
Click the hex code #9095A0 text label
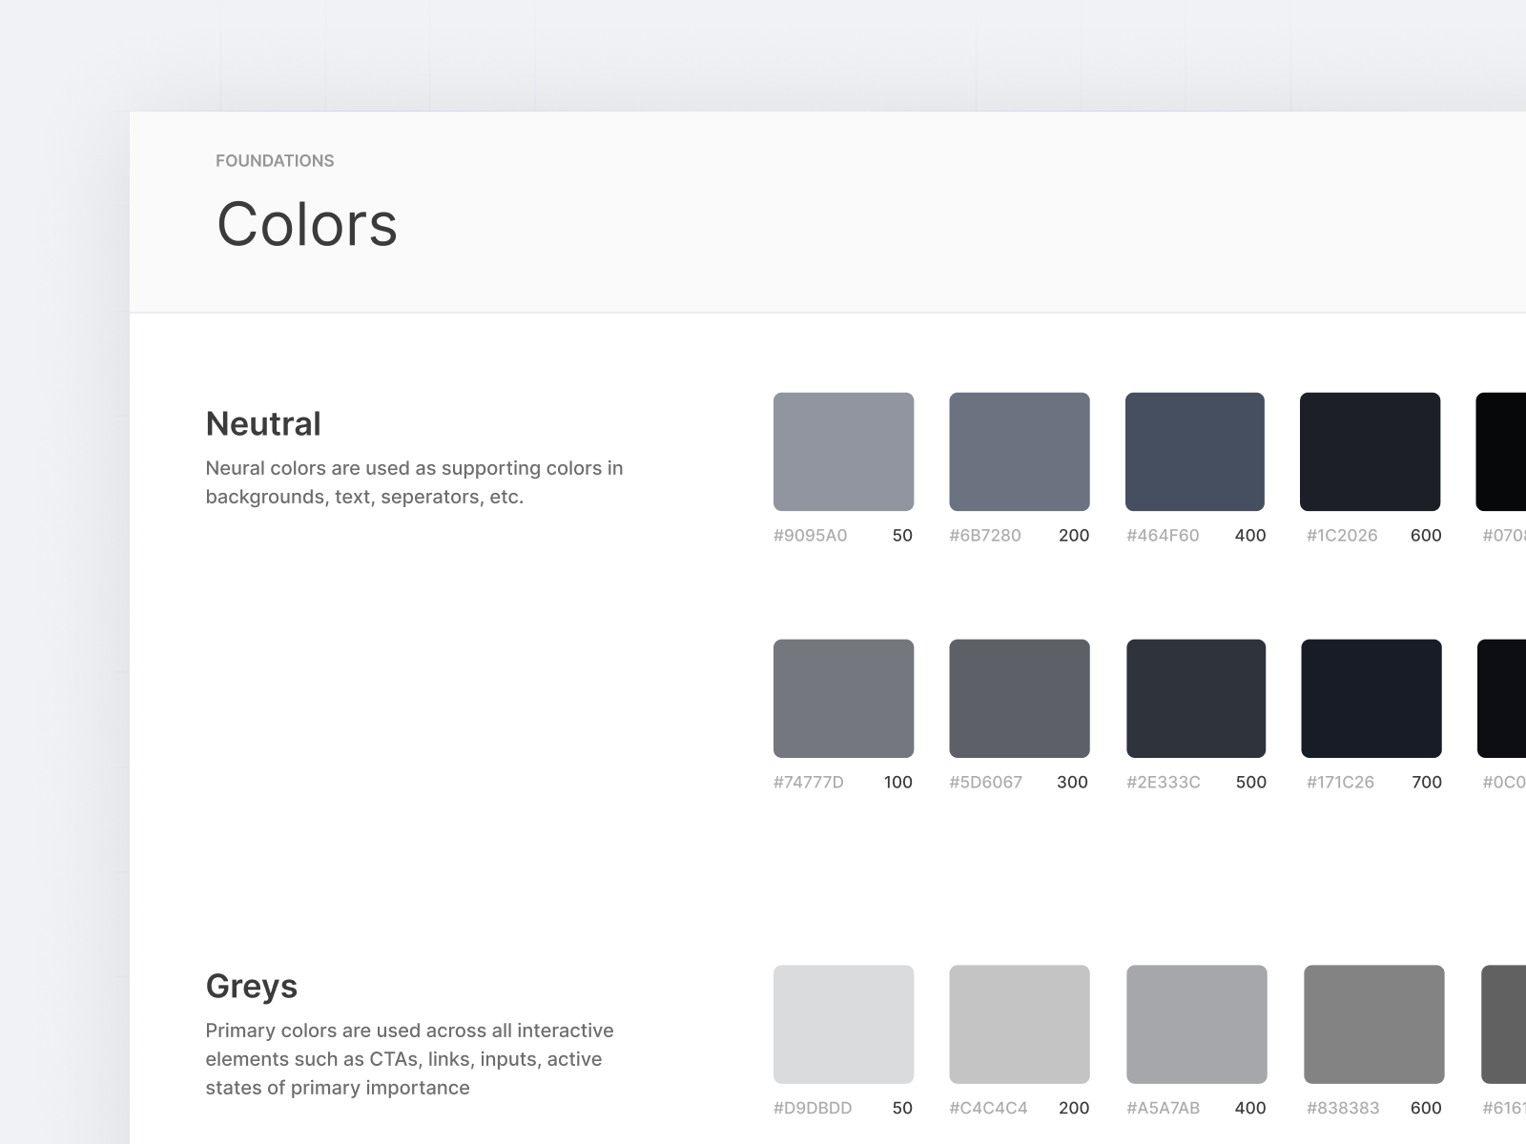click(x=810, y=535)
